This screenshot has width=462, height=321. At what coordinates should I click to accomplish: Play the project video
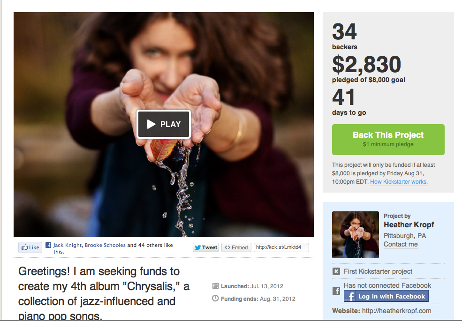[x=164, y=124]
